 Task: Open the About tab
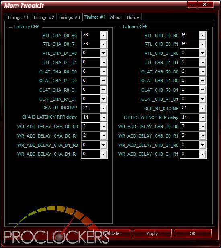116,17
